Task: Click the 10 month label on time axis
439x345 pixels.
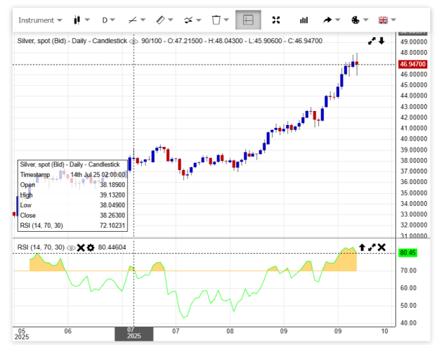Action: tap(385, 331)
